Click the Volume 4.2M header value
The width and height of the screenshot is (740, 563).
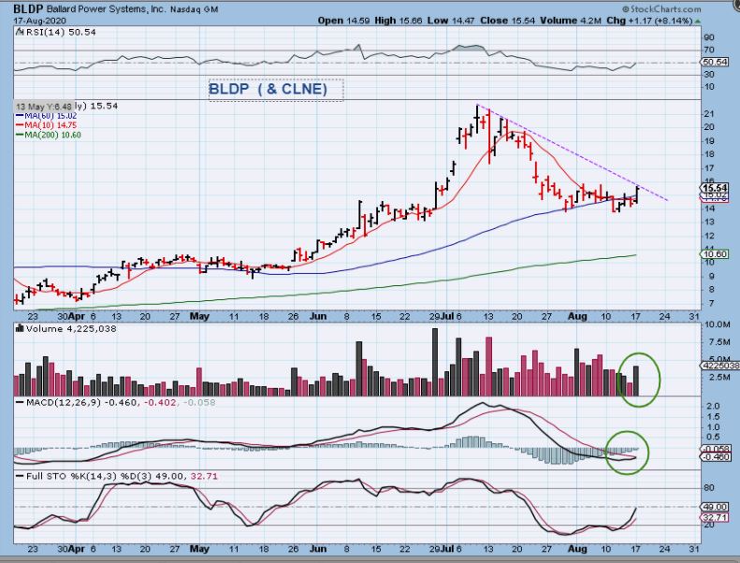[x=571, y=21]
